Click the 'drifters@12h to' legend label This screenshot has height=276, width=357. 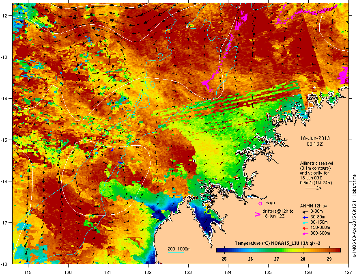pyautogui.click(x=278, y=211)
